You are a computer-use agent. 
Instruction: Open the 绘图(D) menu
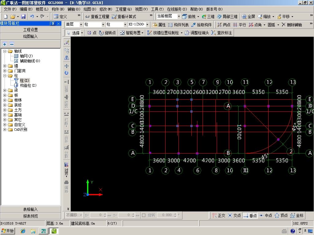coord(90,9)
